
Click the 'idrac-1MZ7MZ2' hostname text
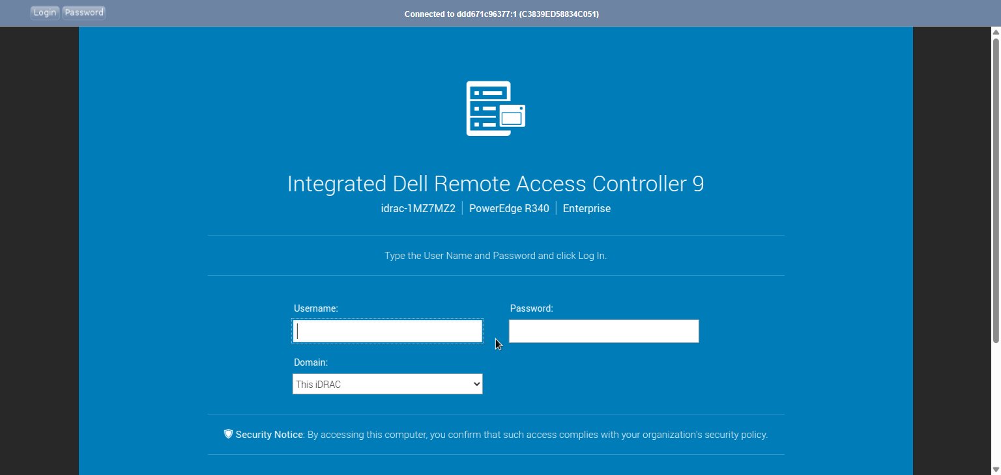pos(418,209)
